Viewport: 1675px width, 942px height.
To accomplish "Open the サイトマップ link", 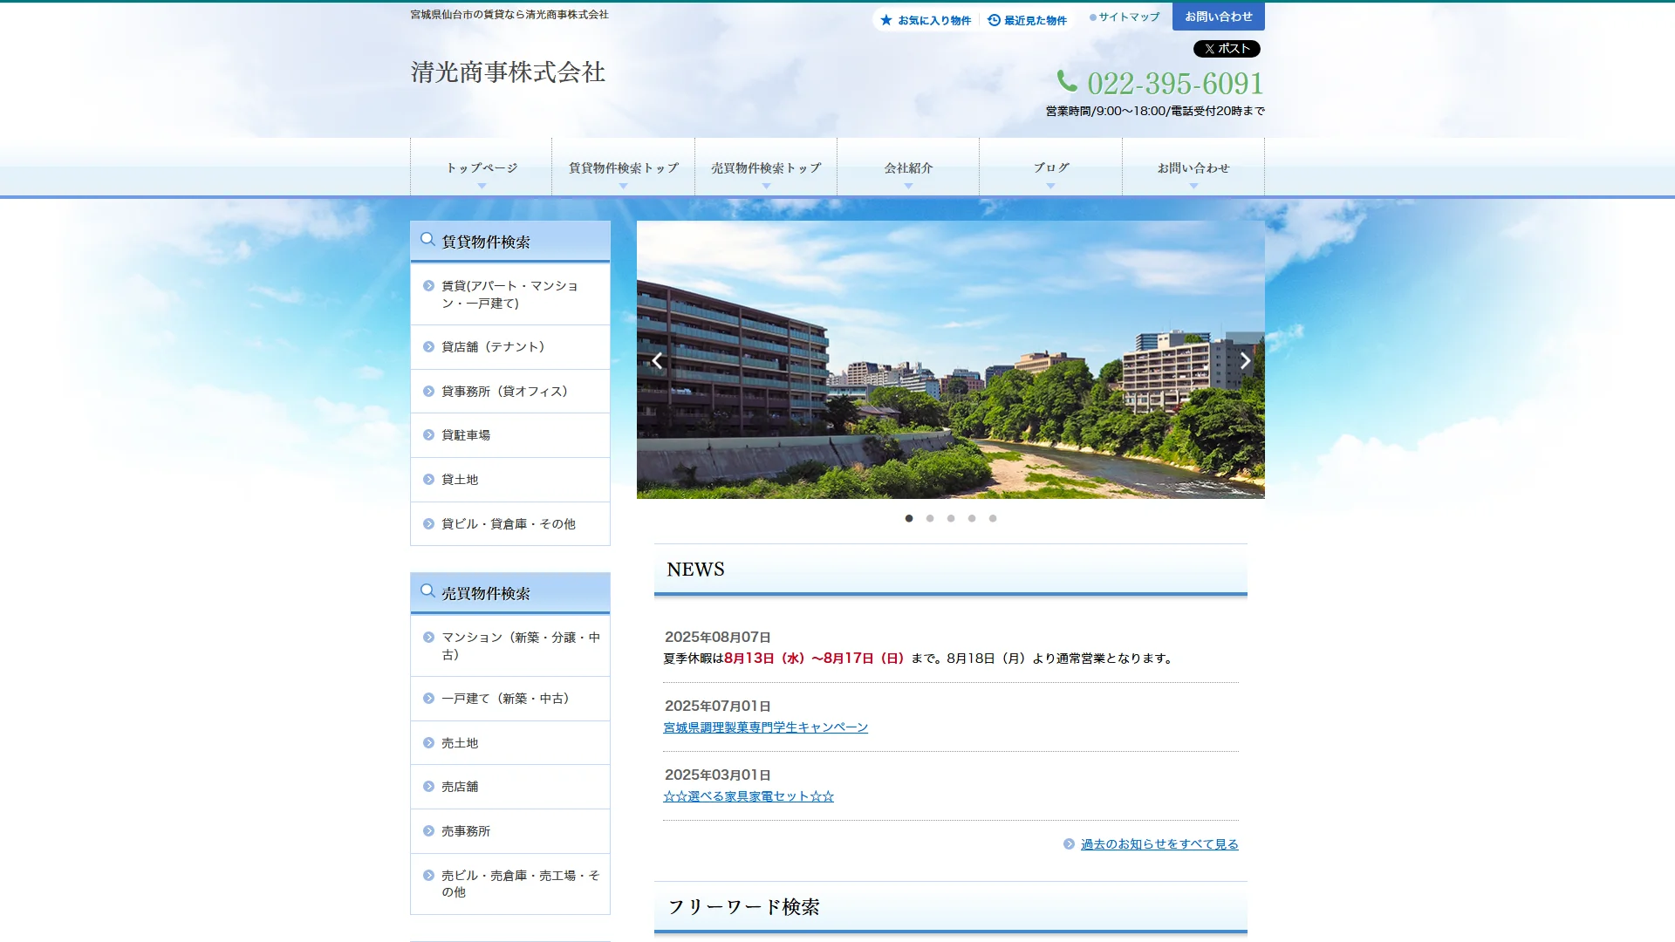I will 1125,17.
